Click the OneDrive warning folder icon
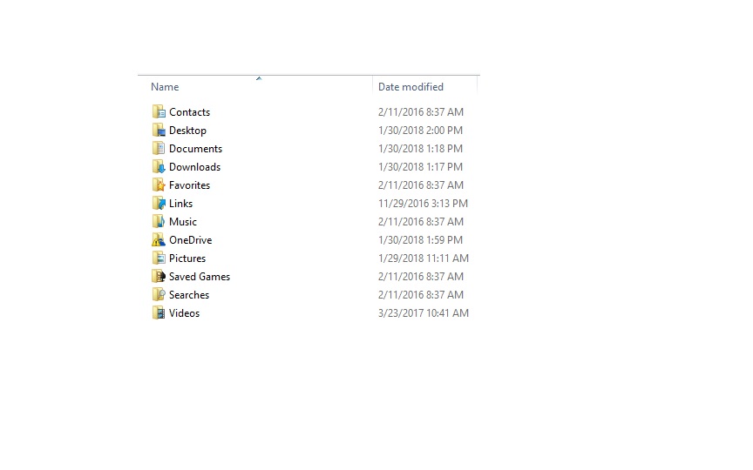Image resolution: width=753 pixels, height=470 pixels. coord(159,239)
